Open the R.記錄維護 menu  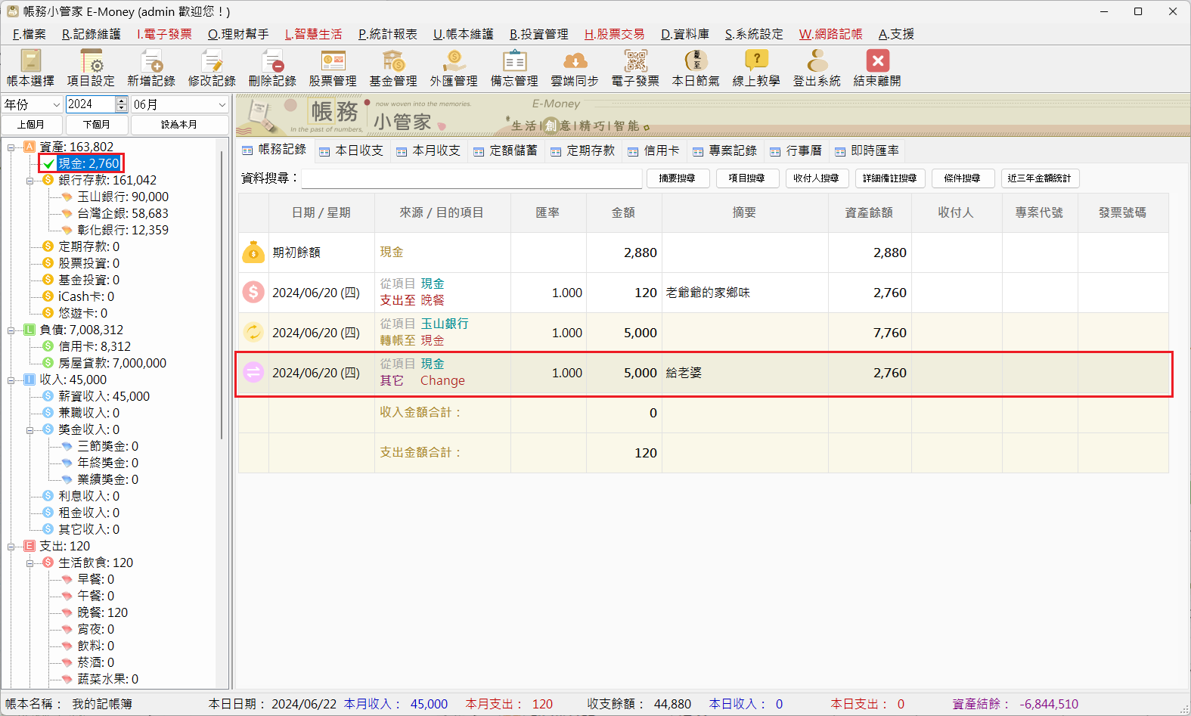click(91, 34)
